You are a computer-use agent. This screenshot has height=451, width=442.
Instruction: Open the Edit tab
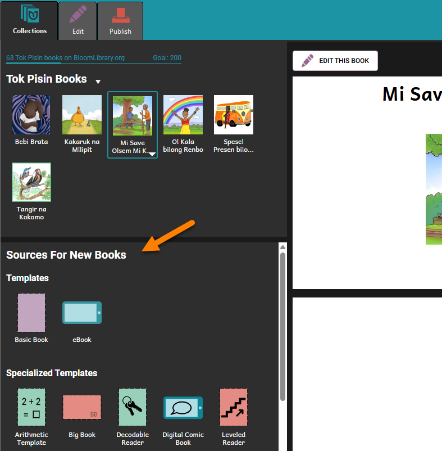click(78, 20)
